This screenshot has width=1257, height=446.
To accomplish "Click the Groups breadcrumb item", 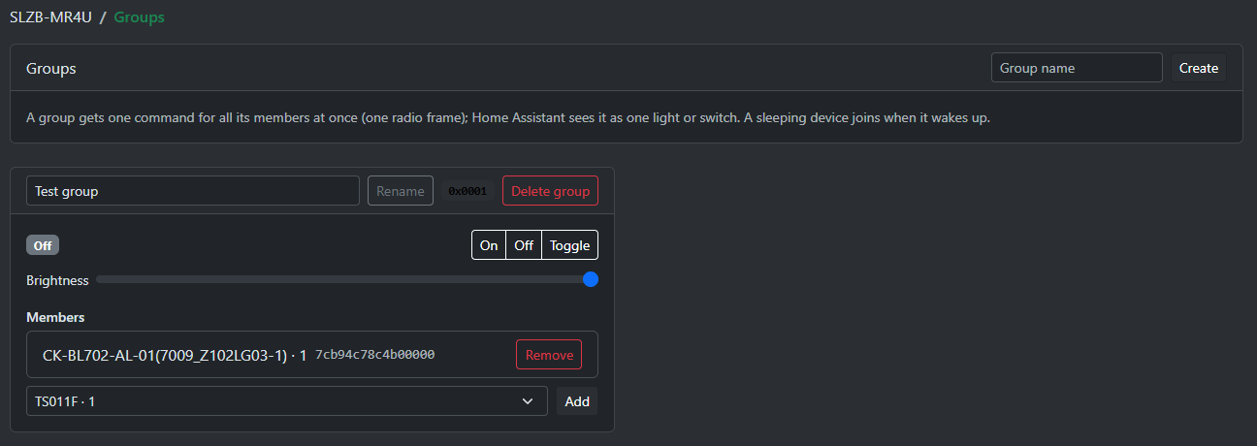I will (x=140, y=17).
